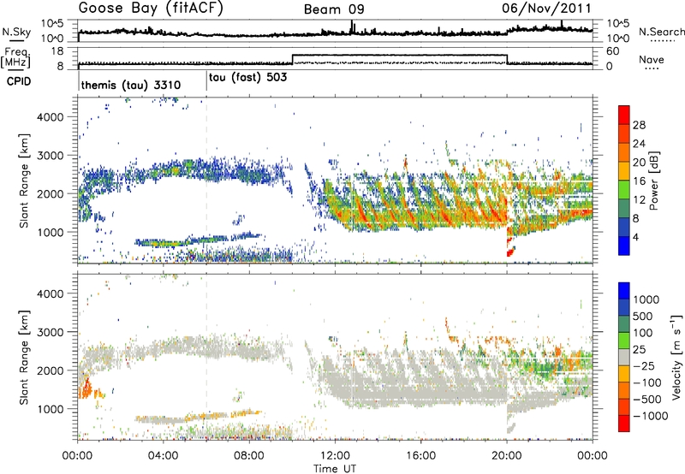Click the '1000' tick on the Velocity scale
This screenshot has height=474, width=685.
(646, 299)
